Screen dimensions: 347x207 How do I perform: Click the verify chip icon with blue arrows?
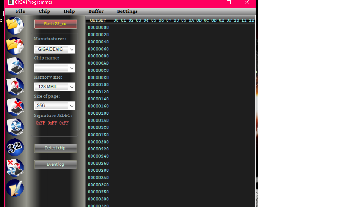pyautogui.click(x=15, y=127)
